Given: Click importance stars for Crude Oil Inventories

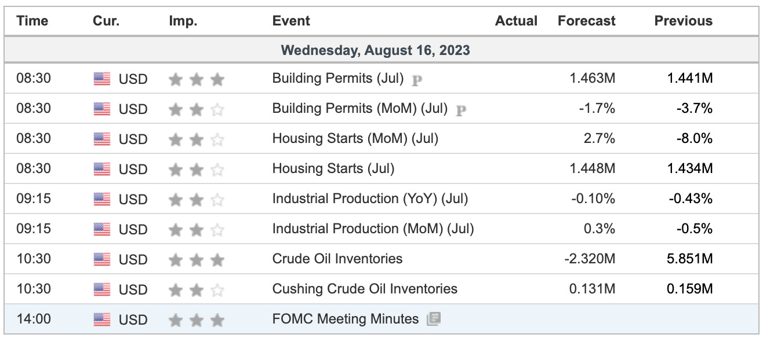Looking at the screenshot, I should click(x=196, y=260).
